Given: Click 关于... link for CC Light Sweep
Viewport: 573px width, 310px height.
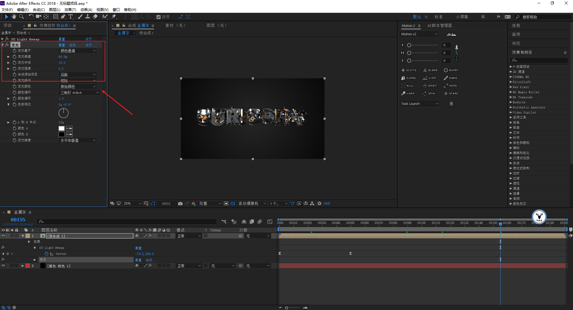Looking at the screenshot, I should [91, 39].
